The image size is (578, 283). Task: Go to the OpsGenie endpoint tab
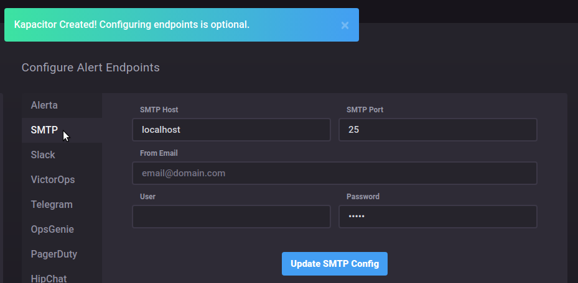pyautogui.click(x=52, y=230)
